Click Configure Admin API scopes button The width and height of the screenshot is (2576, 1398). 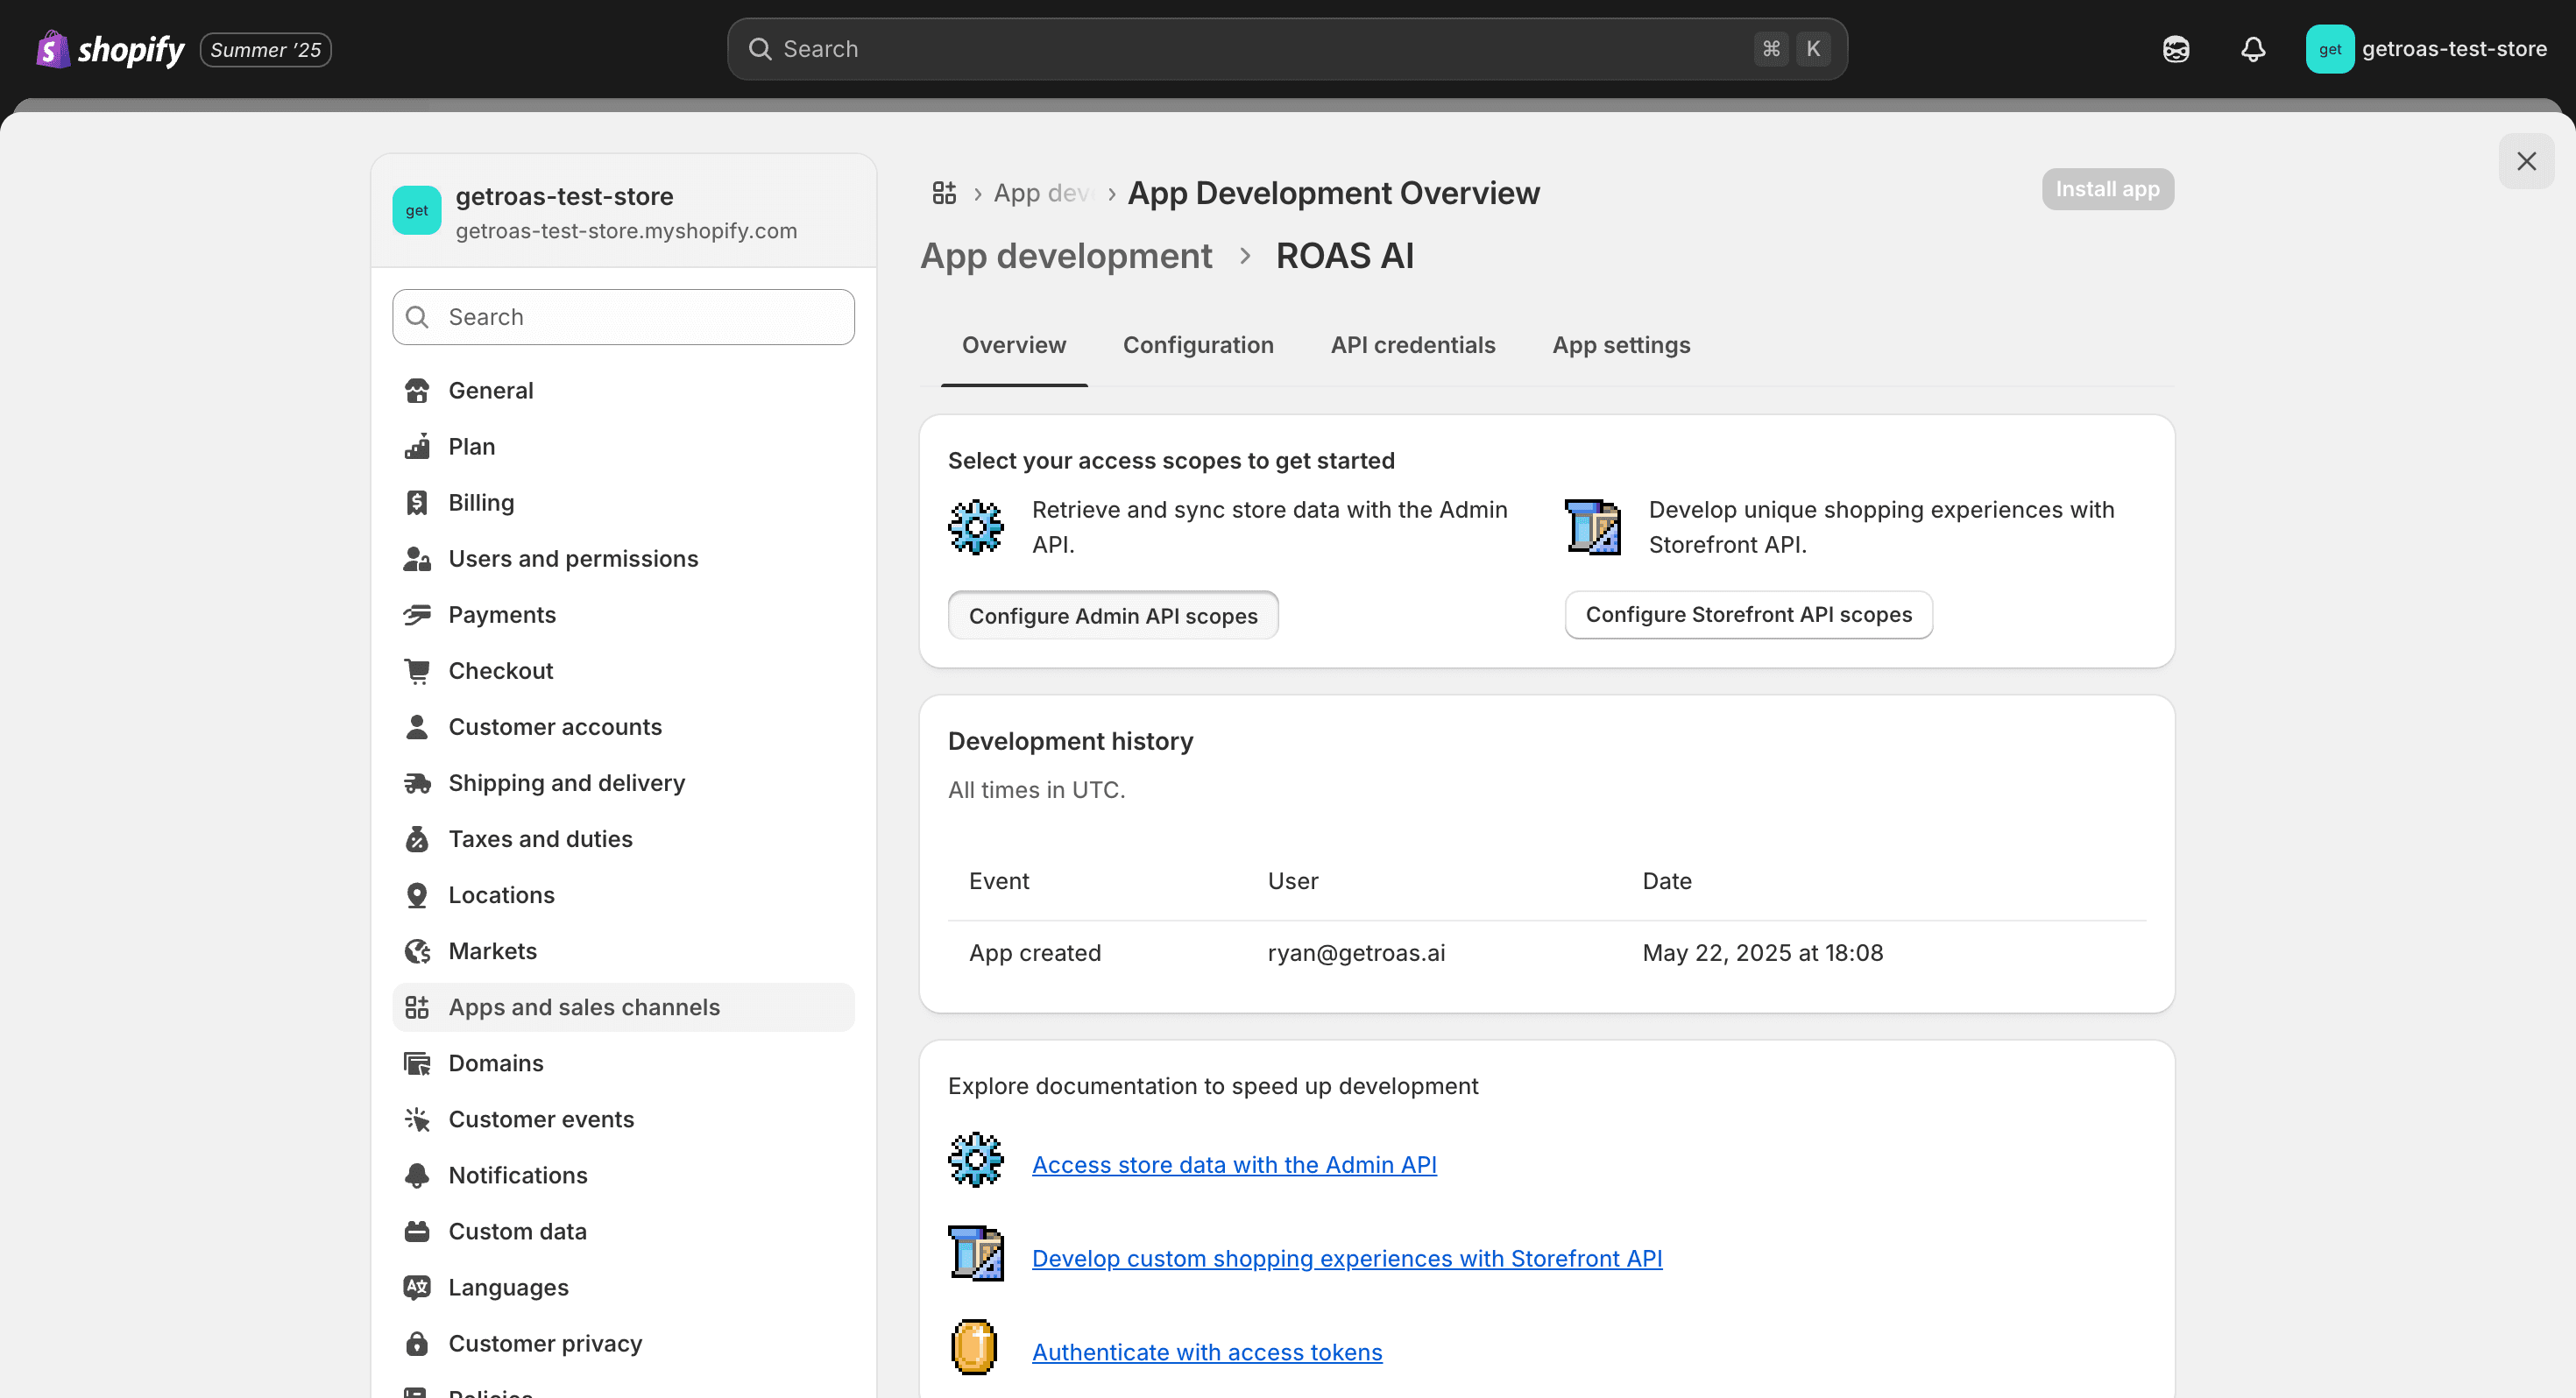tap(1113, 615)
